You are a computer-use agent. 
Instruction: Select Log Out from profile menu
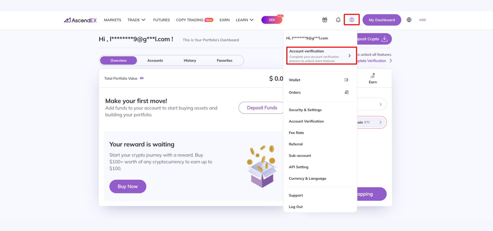point(296,207)
